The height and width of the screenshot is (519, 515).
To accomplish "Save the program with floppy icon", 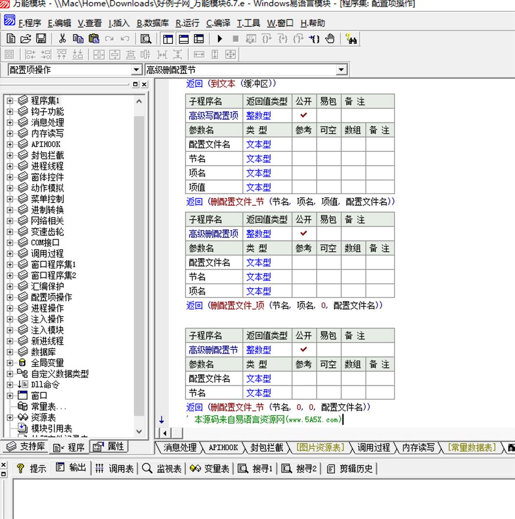I will [41, 39].
